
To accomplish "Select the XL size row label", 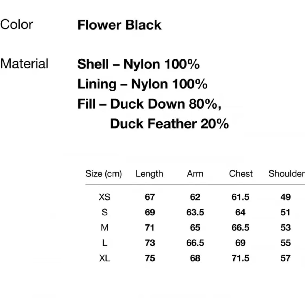I will pyautogui.click(x=105, y=258).
